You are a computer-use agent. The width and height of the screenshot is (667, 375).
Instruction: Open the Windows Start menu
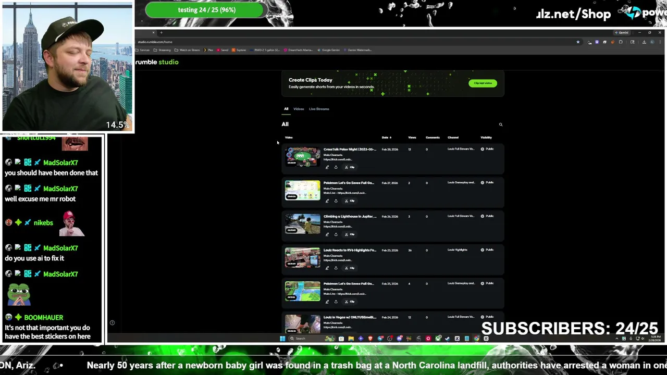(283, 339)
